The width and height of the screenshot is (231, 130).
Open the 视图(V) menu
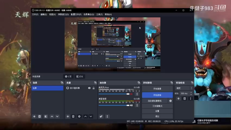click(53, 14)
